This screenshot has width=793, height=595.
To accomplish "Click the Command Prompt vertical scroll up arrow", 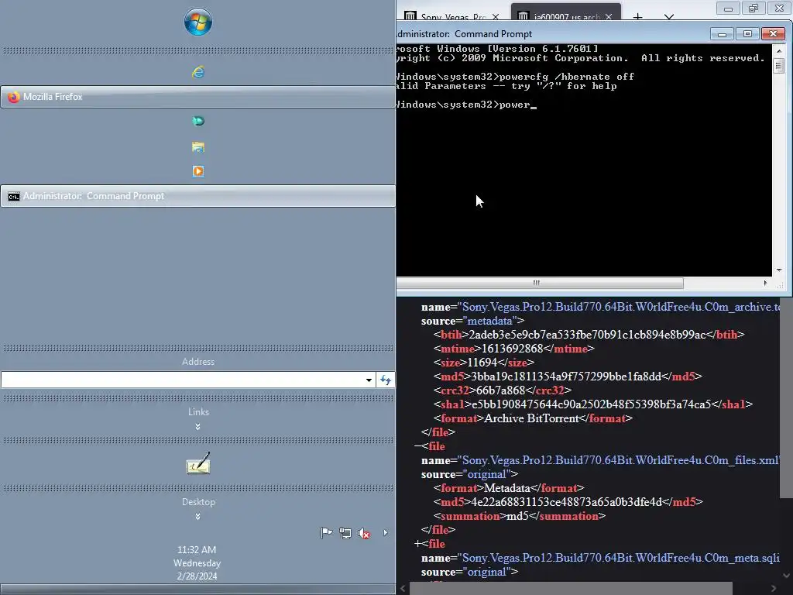I will (x=779, y=51).
